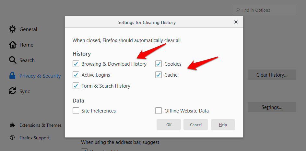The width and height of the screenshot is (306, 151).
Task: Check the Offline Website Data option
Action: click(x=159, y=111)
